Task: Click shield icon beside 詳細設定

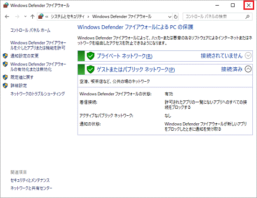Action: click(x=5, y=85)
